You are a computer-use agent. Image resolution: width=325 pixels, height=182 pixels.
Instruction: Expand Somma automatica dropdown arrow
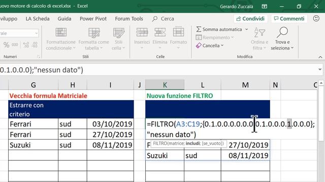coord(247,29)
